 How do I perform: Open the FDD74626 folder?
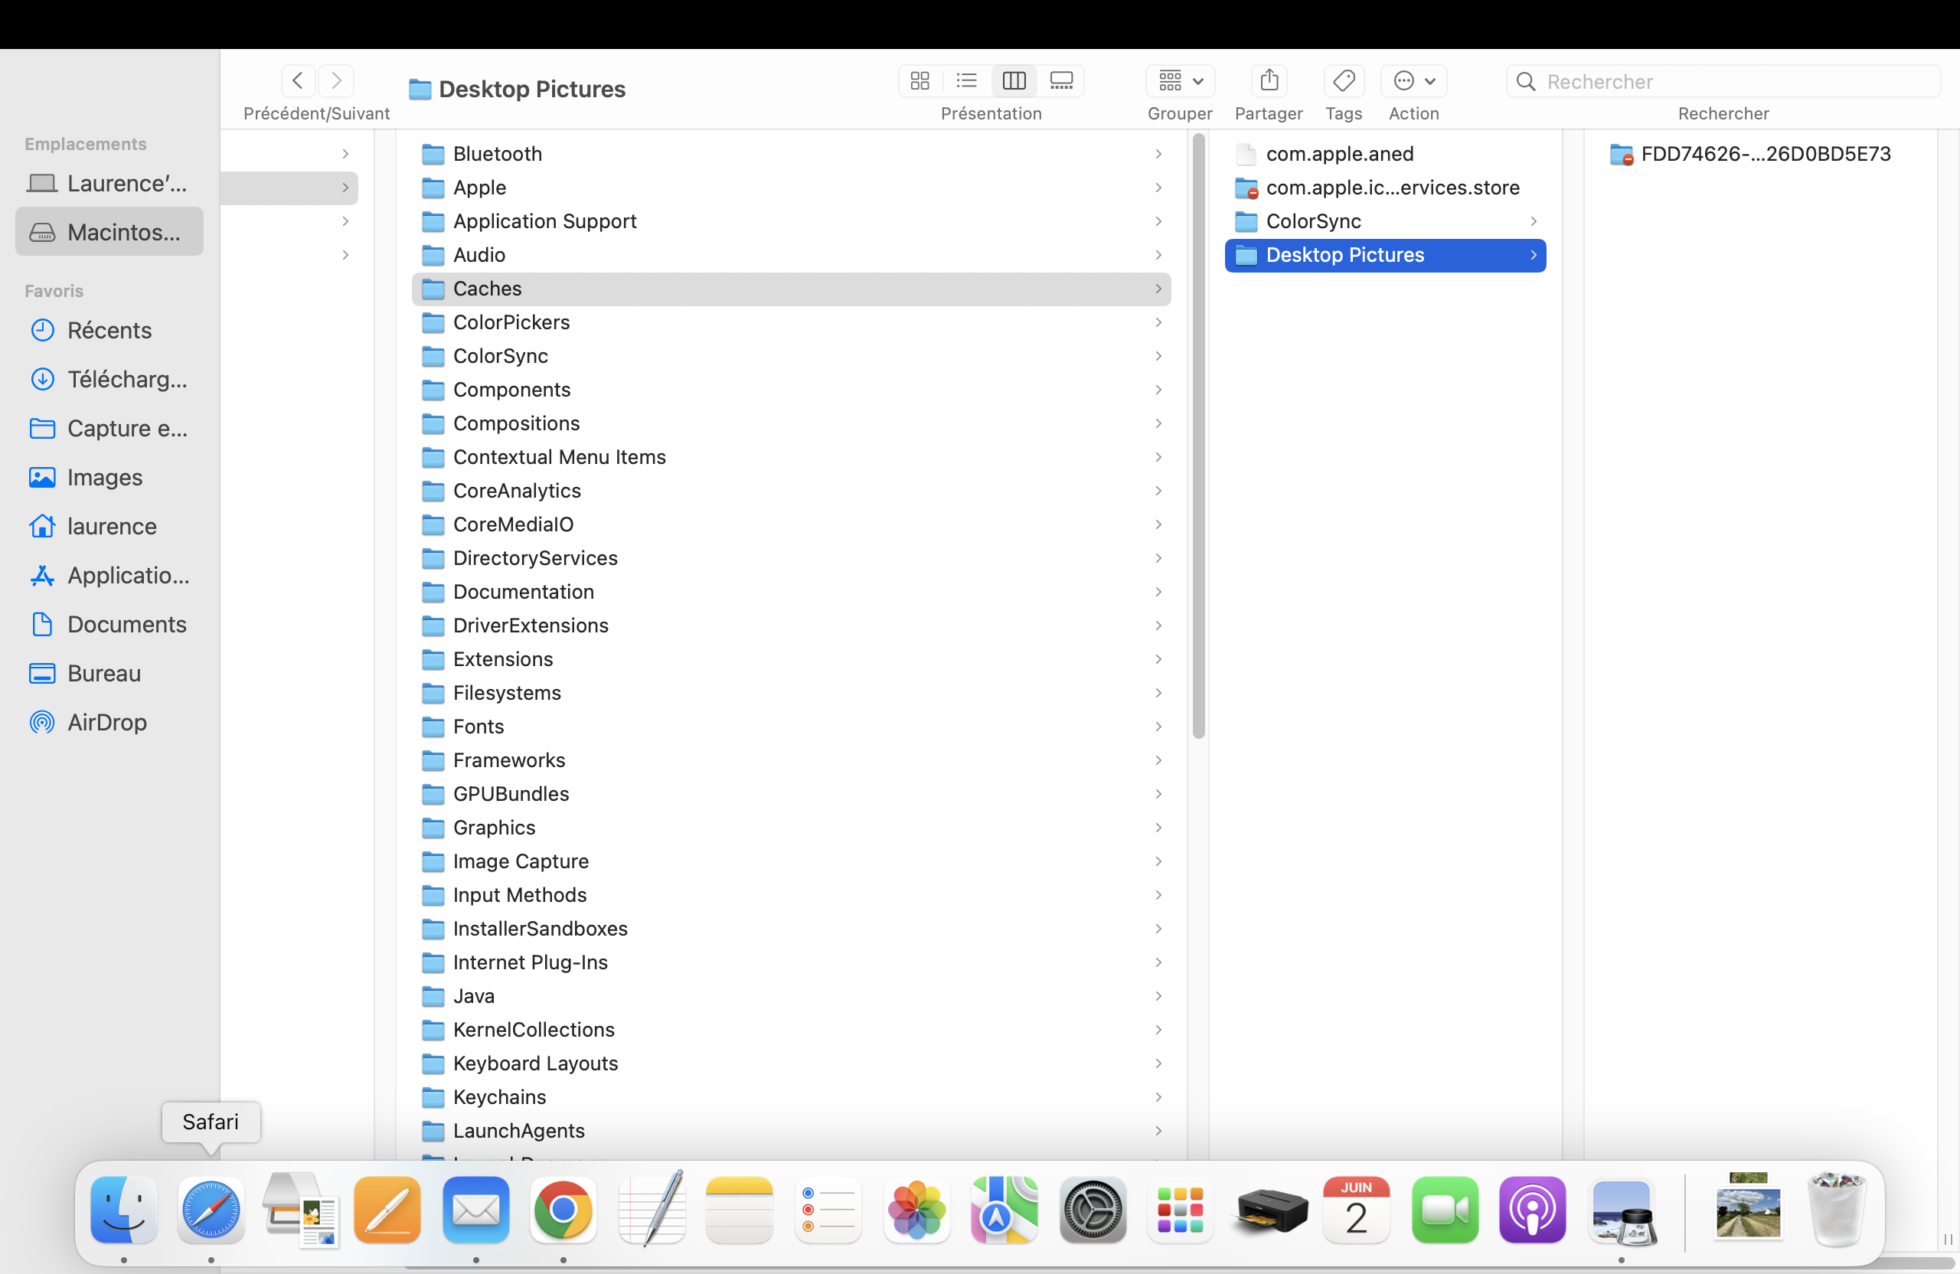point(1765,153)
